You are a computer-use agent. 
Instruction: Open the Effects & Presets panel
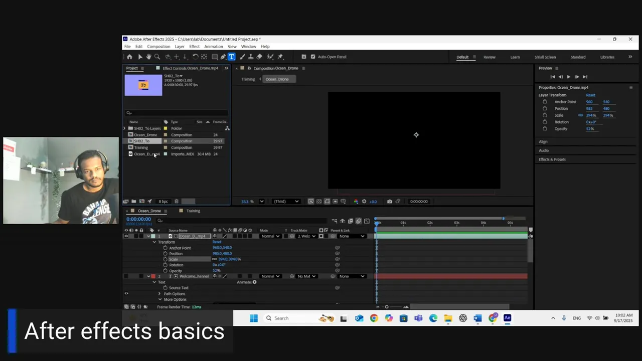pos(552,159)
